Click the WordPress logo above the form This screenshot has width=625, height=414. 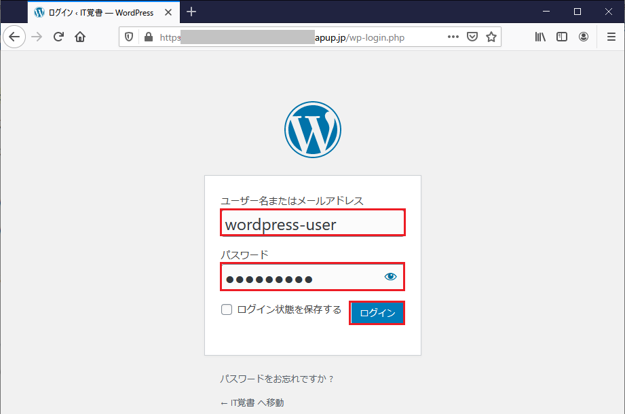(x=312, y=129)
